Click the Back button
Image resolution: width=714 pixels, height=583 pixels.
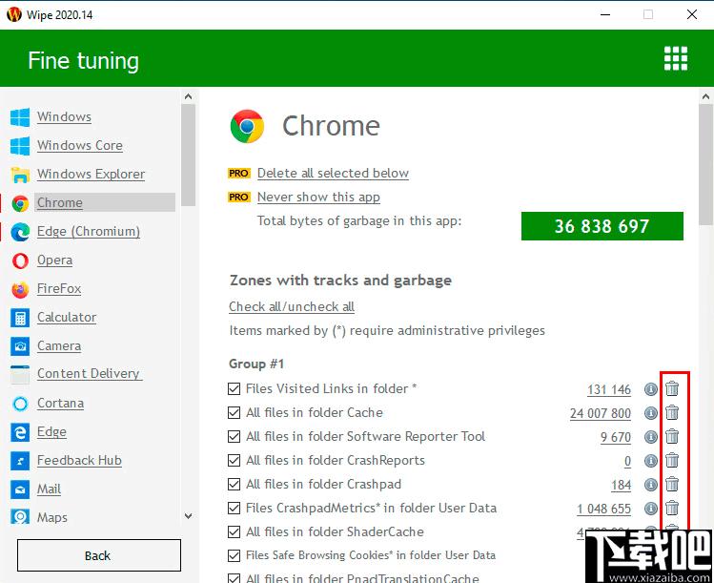(x=99, y=555)
